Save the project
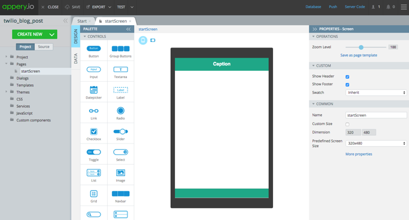 pos(73,7)
